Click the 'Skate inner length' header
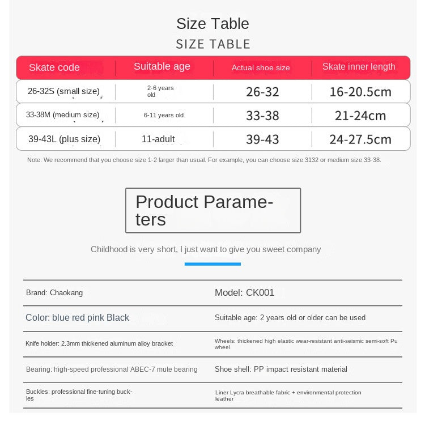Viewport: 425px width, 425px height. click(359, 66)
